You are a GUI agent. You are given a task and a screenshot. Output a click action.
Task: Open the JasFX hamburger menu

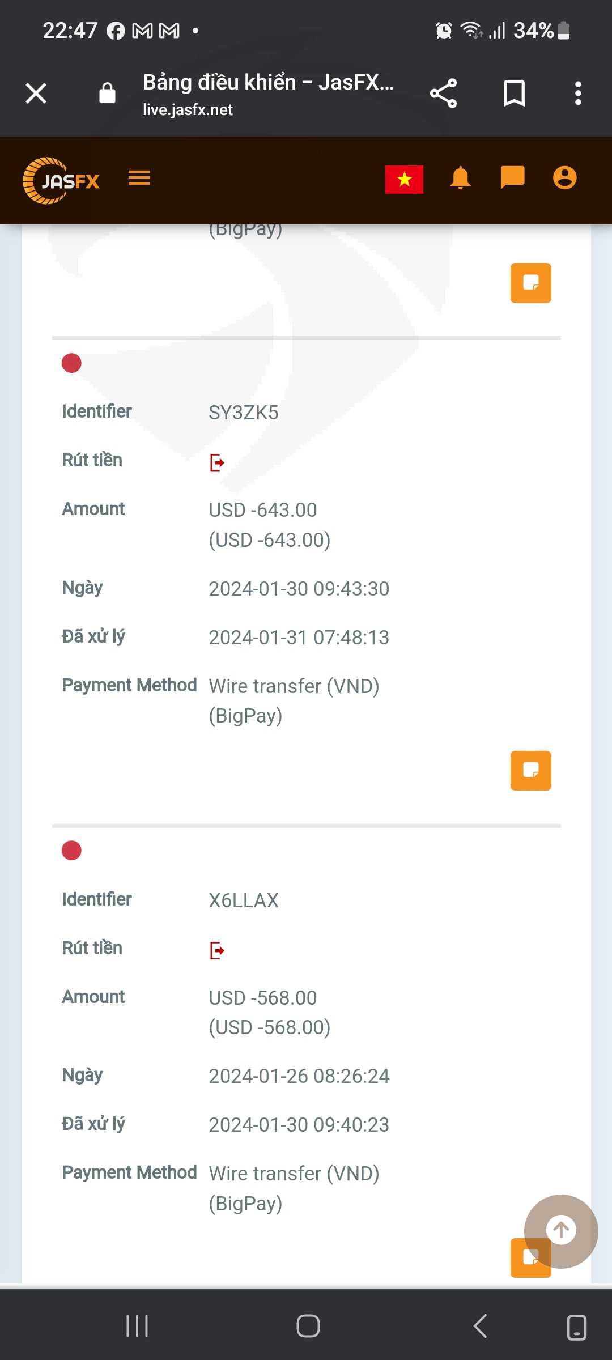click(x=139, y=178)
